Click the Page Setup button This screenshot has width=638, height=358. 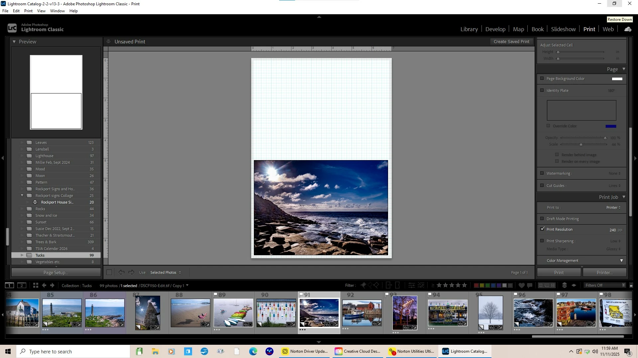(x=56, y=272)
